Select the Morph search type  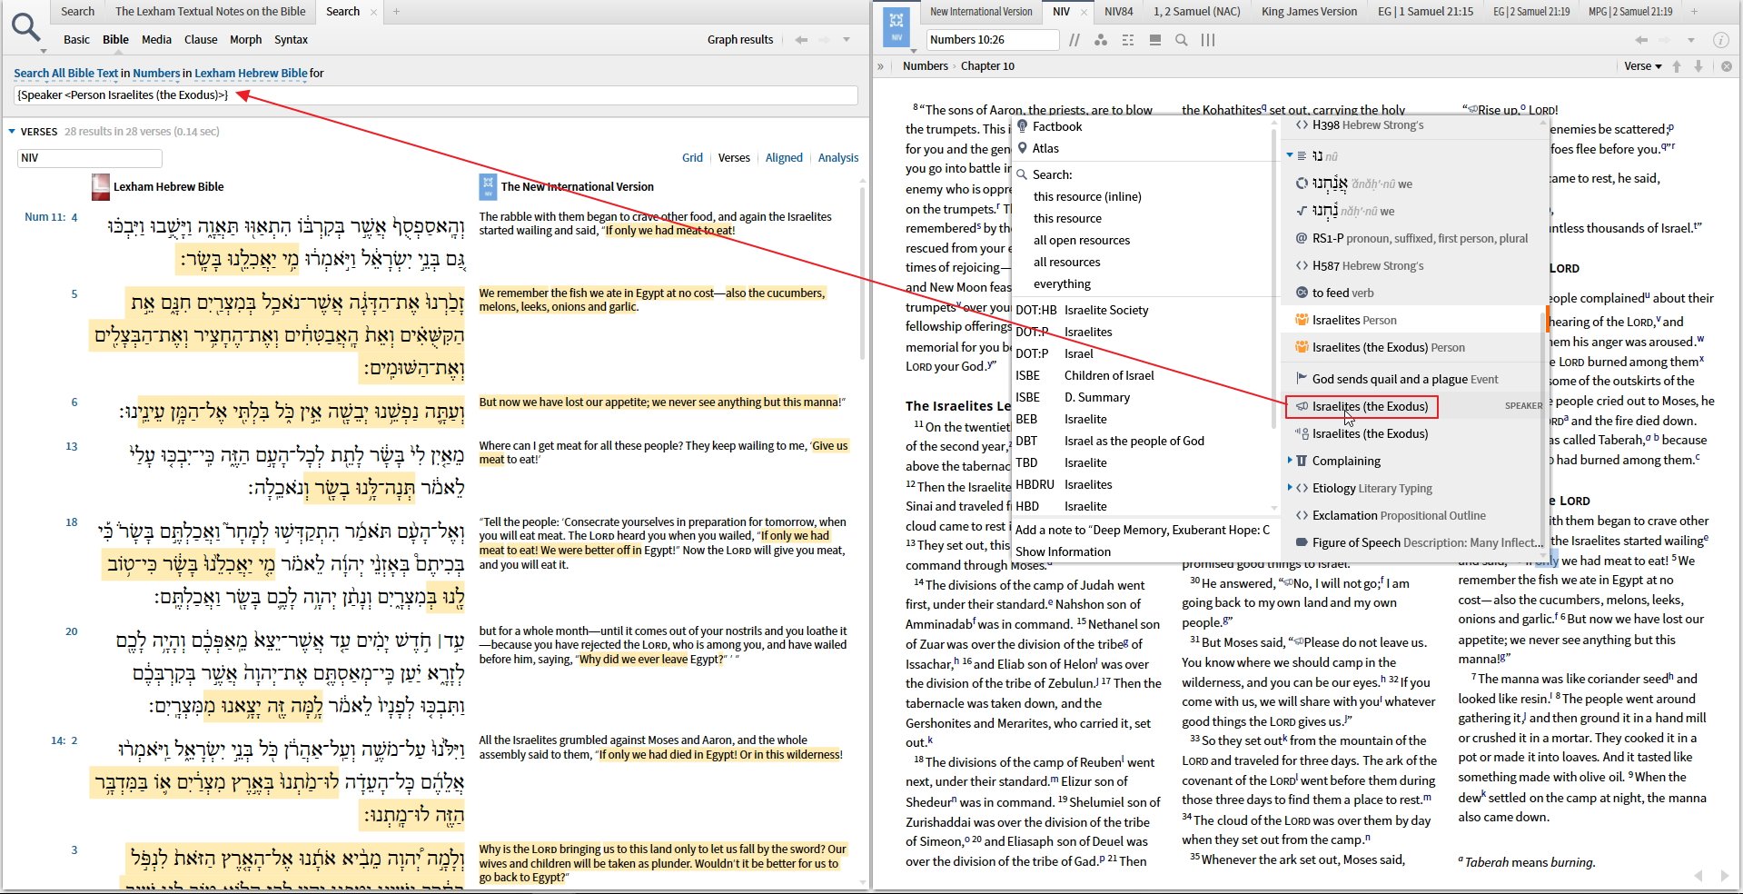point(245,40)
